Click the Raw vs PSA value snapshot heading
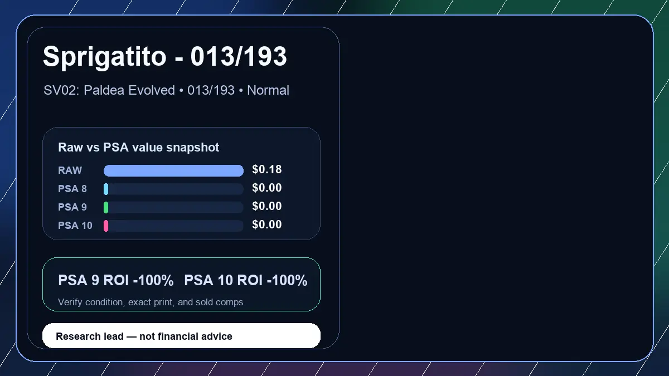 [x=139, y=148]
